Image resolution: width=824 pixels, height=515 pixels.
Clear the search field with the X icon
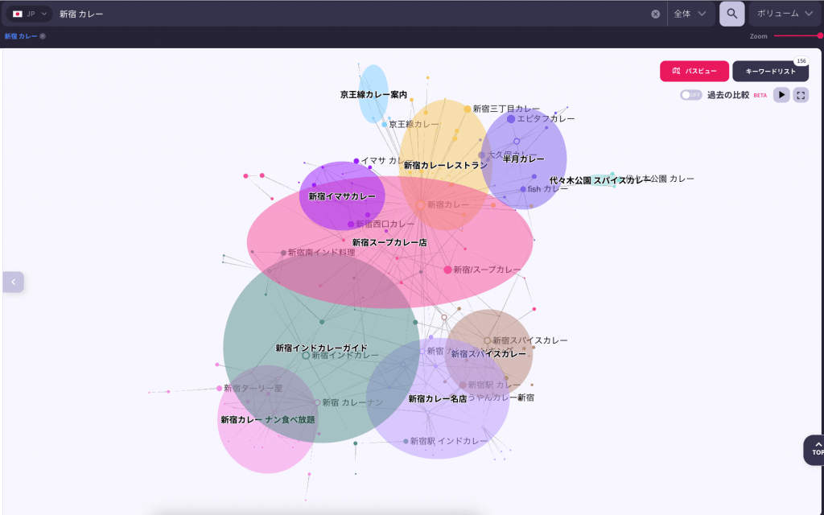[655, 14]
